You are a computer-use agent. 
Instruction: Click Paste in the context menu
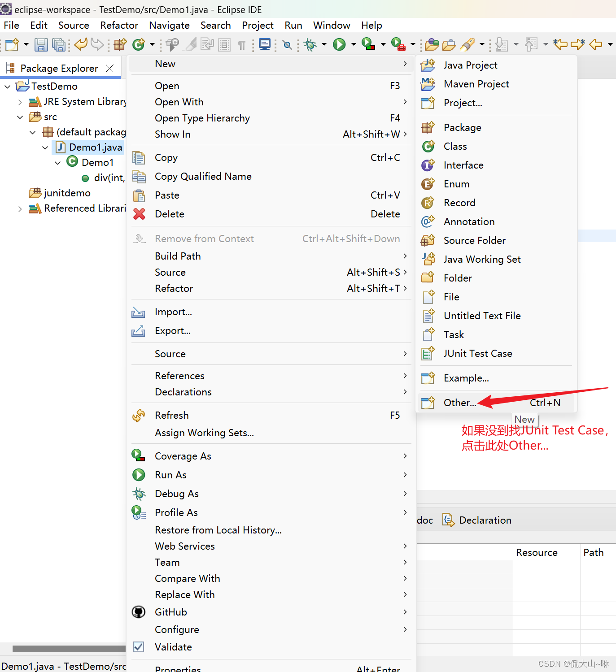click(271, 195)
